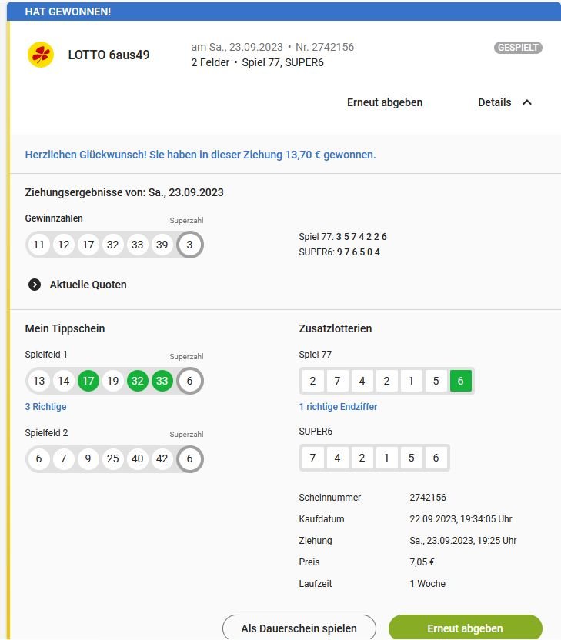561x640 pixels.
Task: Click green matched ball 17 in Spielfeld 1
Action: 88,381
